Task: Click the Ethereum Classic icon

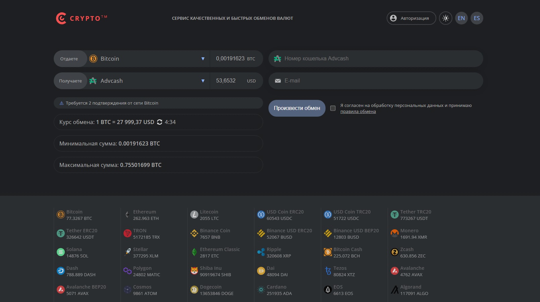Action: (x=194, y=252)
